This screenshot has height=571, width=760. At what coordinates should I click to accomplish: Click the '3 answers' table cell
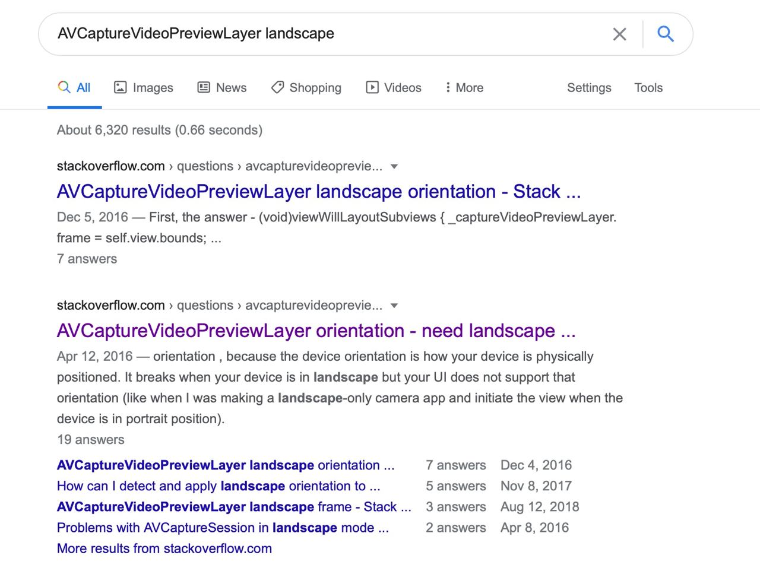pos(456,507)
